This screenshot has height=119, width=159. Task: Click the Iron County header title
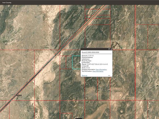pos(7,2)
